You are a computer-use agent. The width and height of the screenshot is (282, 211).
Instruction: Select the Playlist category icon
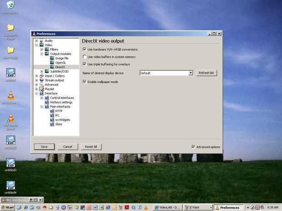point(41,89)
